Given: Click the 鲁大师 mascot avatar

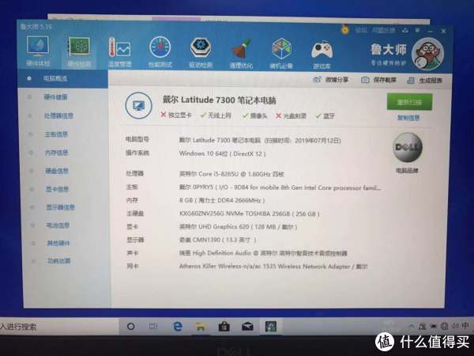Looking at the screenshot, I should pyautogui.click(x=427, y=54).
